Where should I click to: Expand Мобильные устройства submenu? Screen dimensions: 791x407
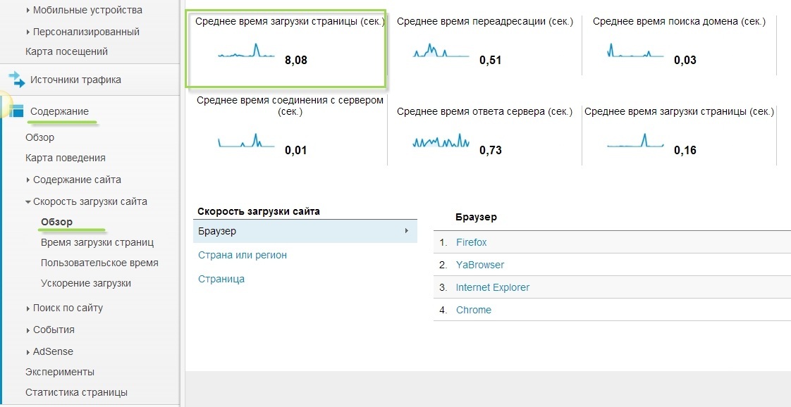pos(28,10)
